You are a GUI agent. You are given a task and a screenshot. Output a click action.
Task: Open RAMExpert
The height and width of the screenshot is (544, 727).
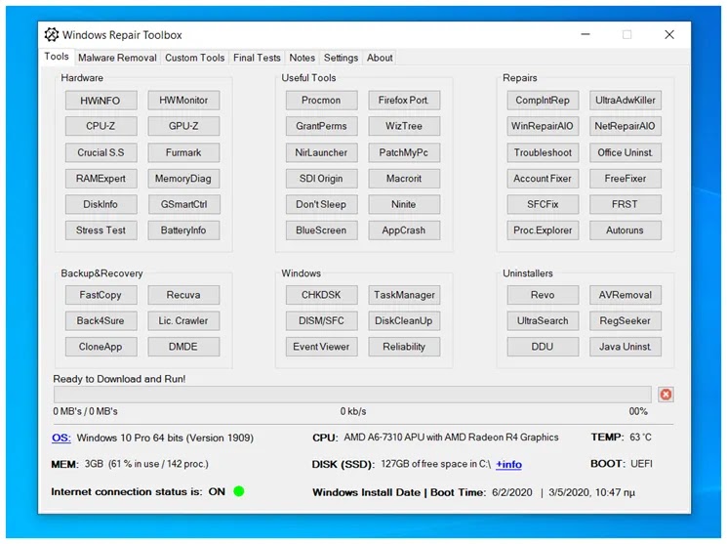point(101,178)
